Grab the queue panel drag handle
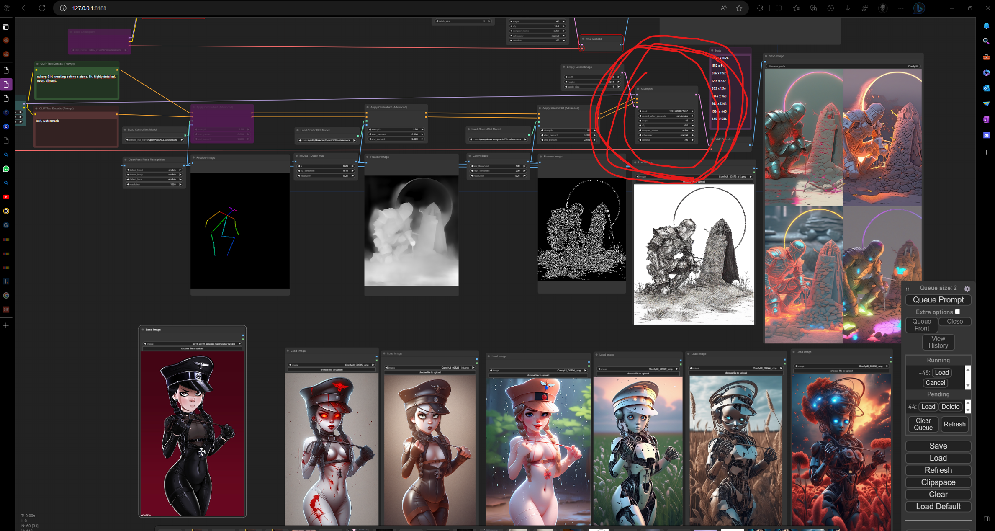This screenshot has width=995, height=531. (908, 288)
